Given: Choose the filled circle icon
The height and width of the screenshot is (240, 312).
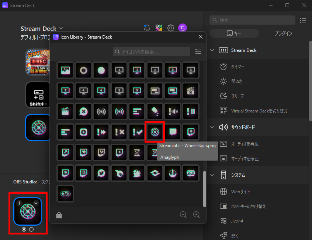Looking at the screenshot, I should [x=101, y=70].
